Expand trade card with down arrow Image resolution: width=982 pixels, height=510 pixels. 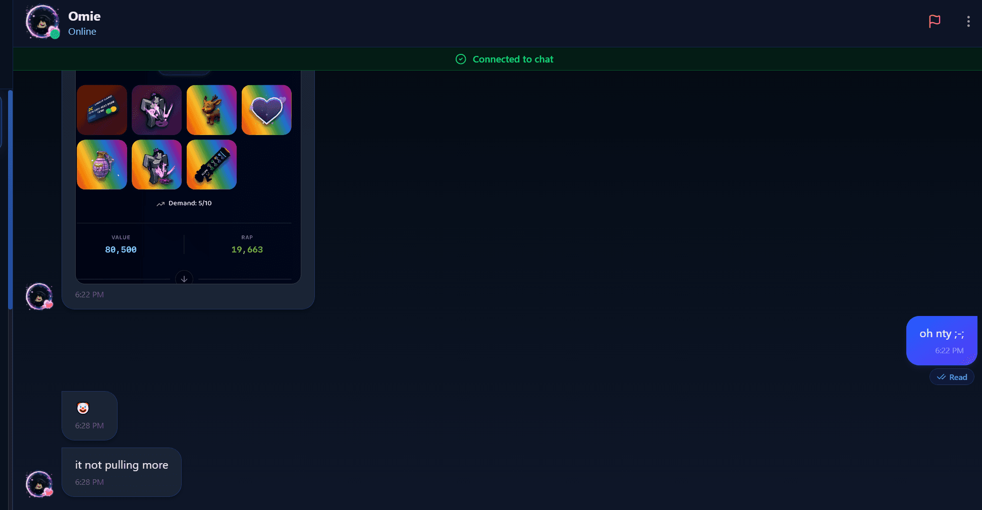(184, 279)
